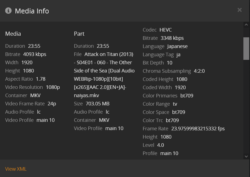250x177 pixels.
Task: Select the 23.976 fps frame rate value
Action: (x=198, y=128)
